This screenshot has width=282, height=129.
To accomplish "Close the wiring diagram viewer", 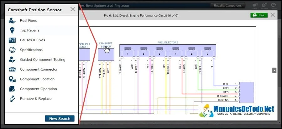I will click(273, 15).
